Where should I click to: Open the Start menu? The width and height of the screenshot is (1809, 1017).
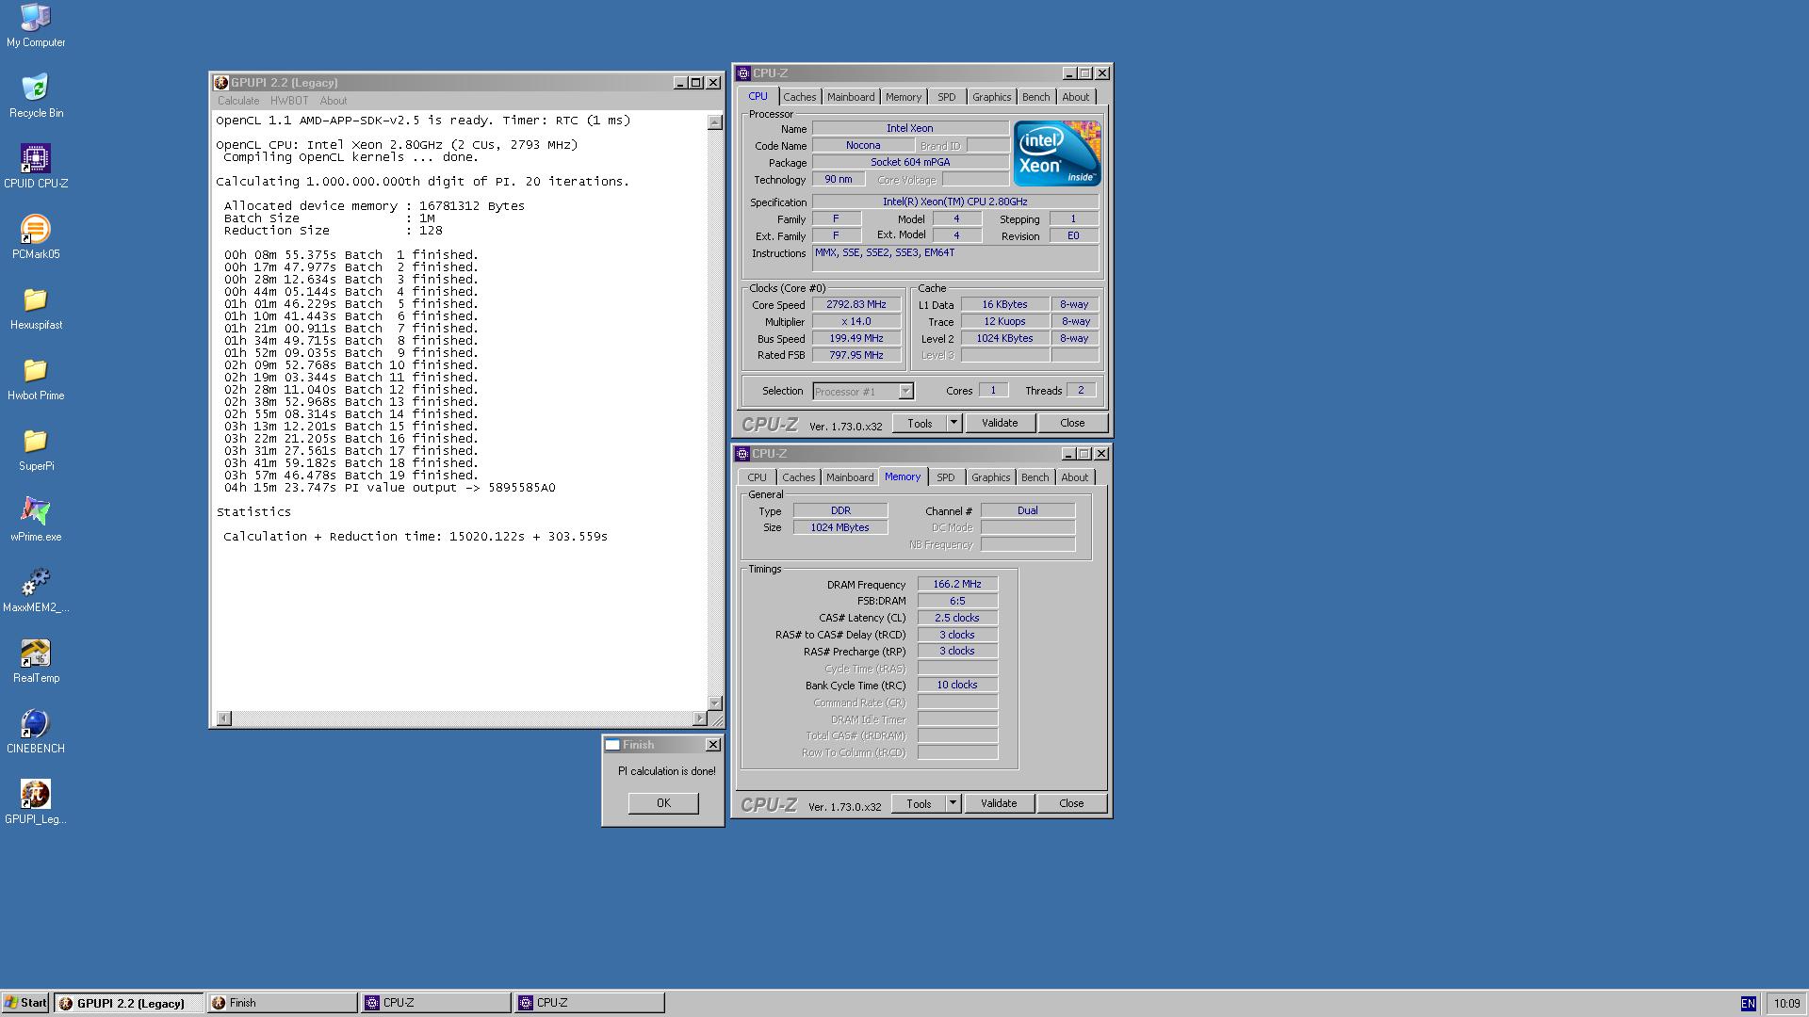coord(25,1003)
